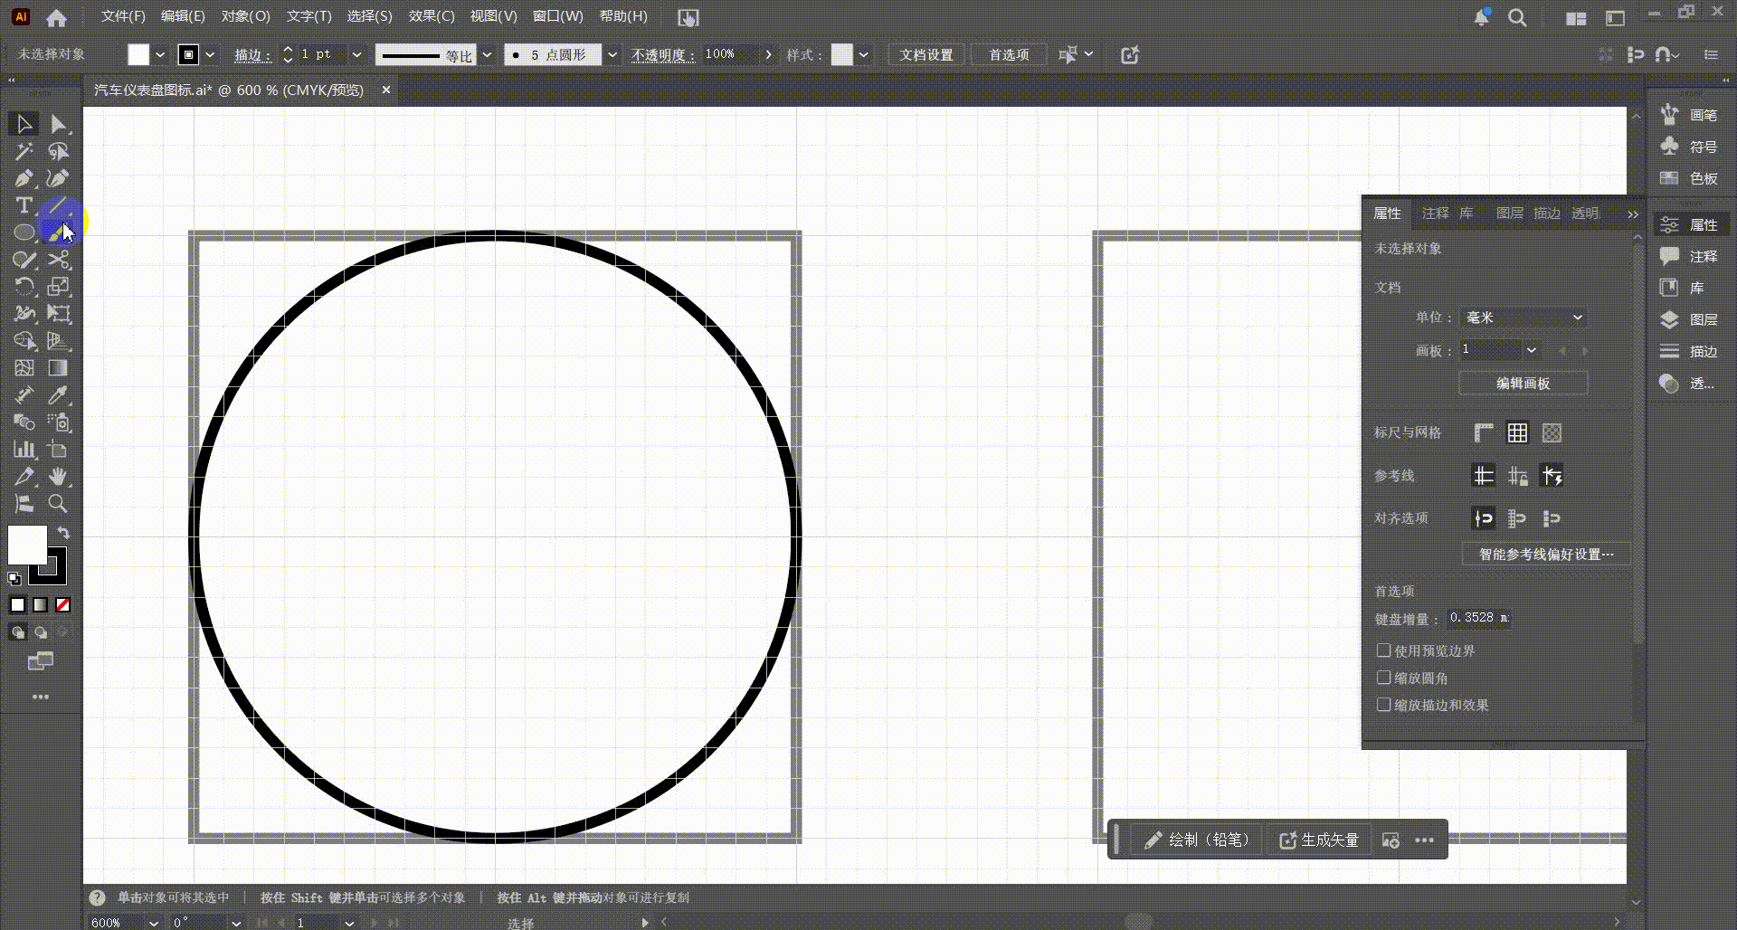Select the Curvature tool
Viewport: 1737px width, 930px height.
(59, 178)
